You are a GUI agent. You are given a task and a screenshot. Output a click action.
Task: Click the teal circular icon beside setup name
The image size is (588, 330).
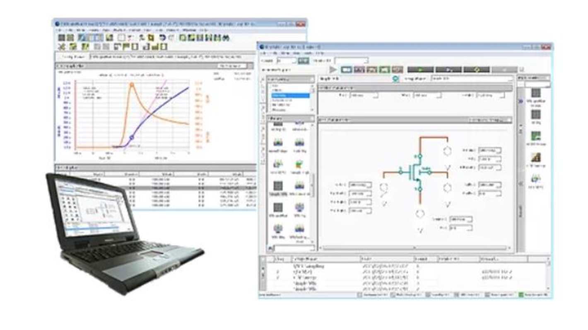click(x=395, y=79)
